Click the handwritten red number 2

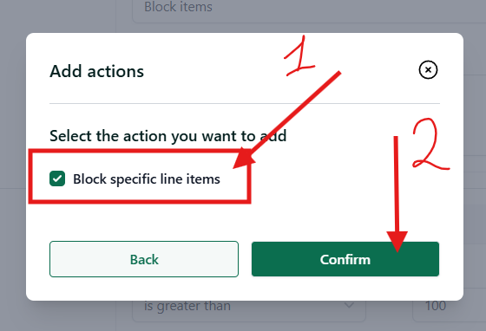(430, 144)
